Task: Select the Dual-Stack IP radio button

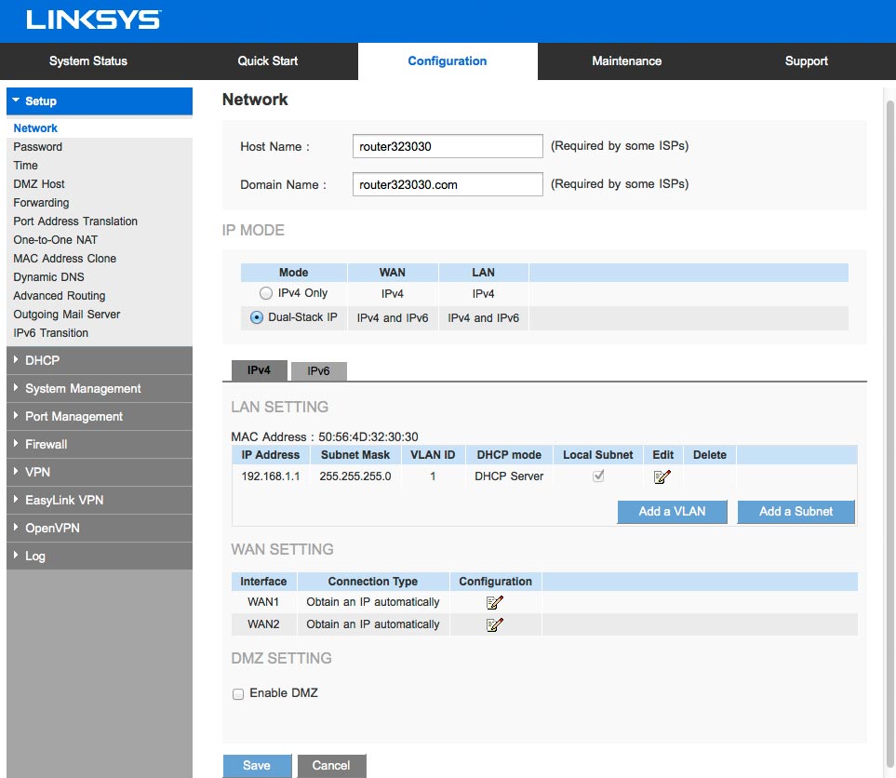Action: [x=257, y=317]
